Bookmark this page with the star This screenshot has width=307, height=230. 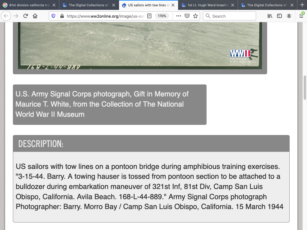point(195,16)
